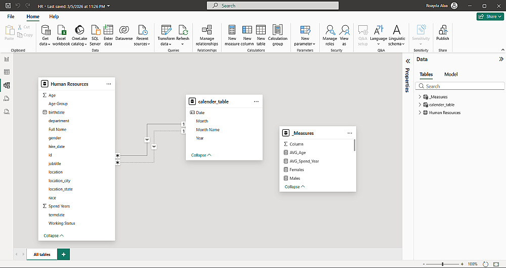The height and width of the screenshot is (268, 506).
Task: Click the Excel workbook data source icon
Action: (x=61, y=33)
